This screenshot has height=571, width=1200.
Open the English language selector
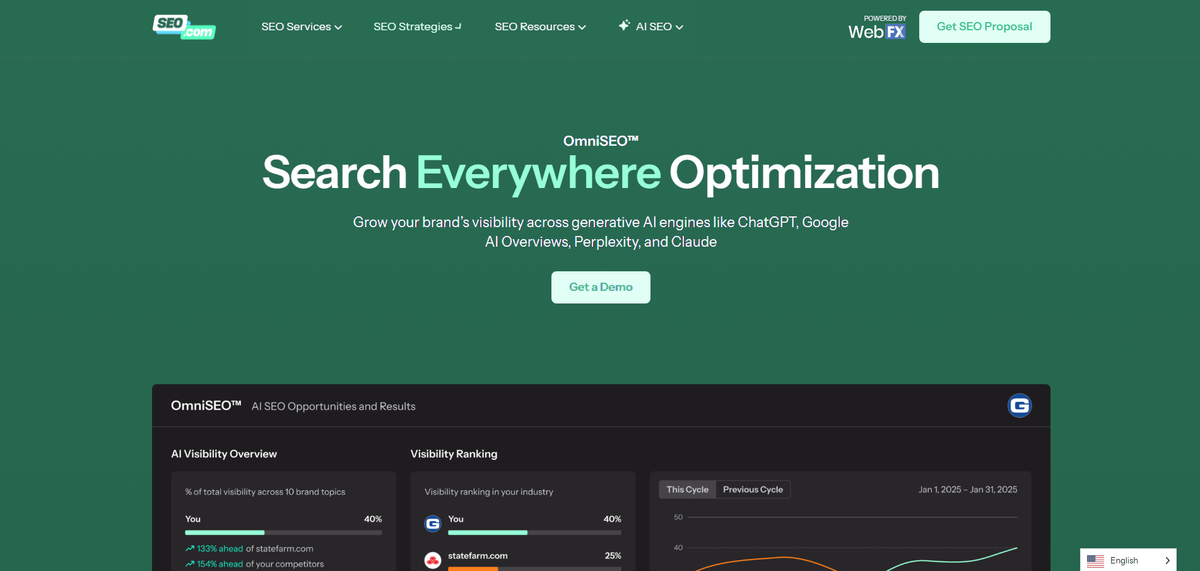1128,560
